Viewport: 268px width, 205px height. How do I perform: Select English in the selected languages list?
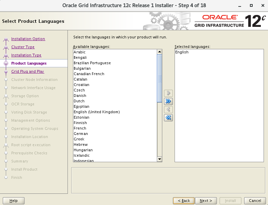[x=182, y=52]
